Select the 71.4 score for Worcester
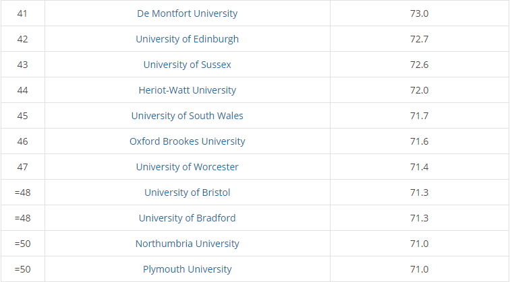Screen dimensions: 510x282 click(x=420, y=167)
